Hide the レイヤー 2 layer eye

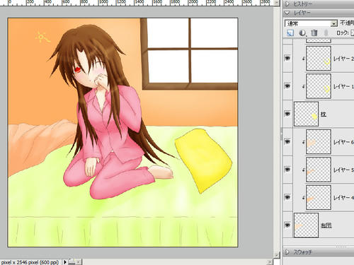[287, 58]
